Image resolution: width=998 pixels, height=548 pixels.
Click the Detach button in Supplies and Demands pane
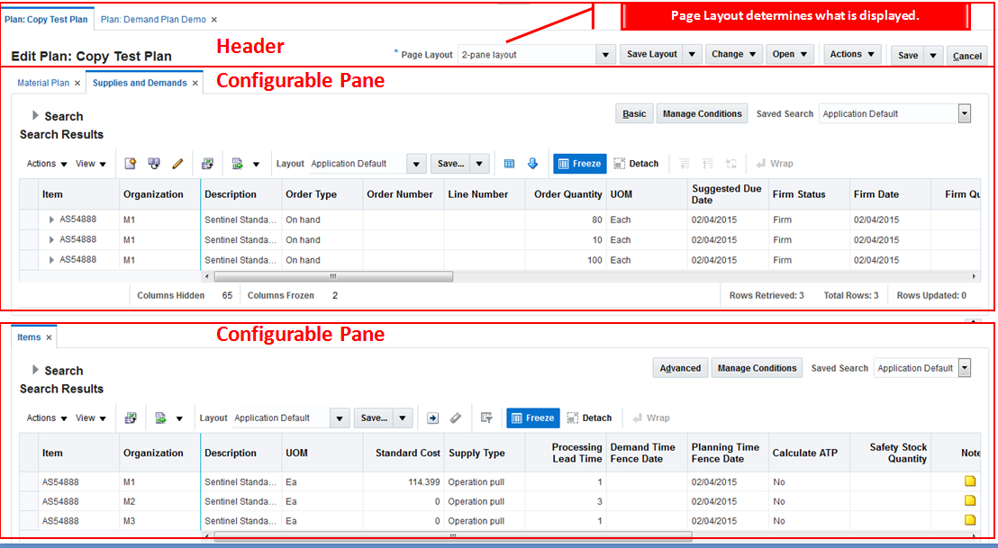636,164
